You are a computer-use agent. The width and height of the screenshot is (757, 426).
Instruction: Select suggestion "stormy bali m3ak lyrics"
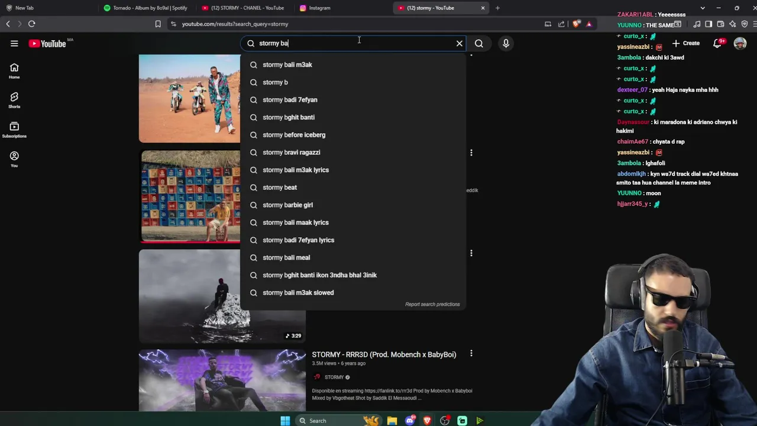coord(352,170)
